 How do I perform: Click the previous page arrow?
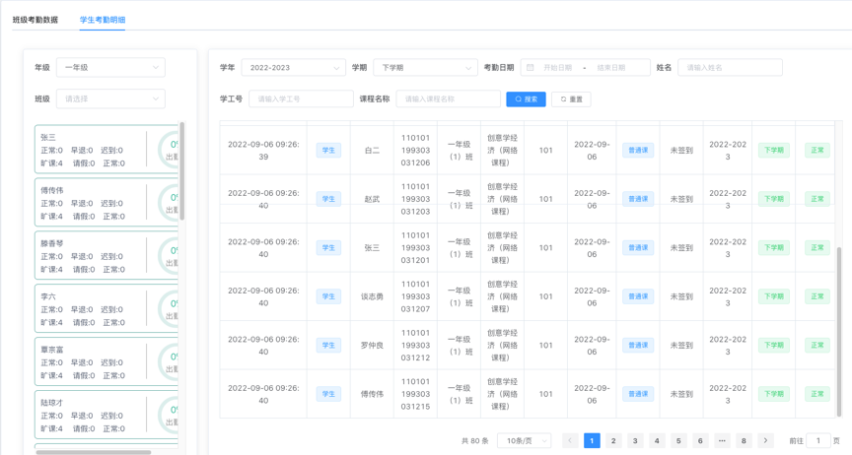click(570, 441)
